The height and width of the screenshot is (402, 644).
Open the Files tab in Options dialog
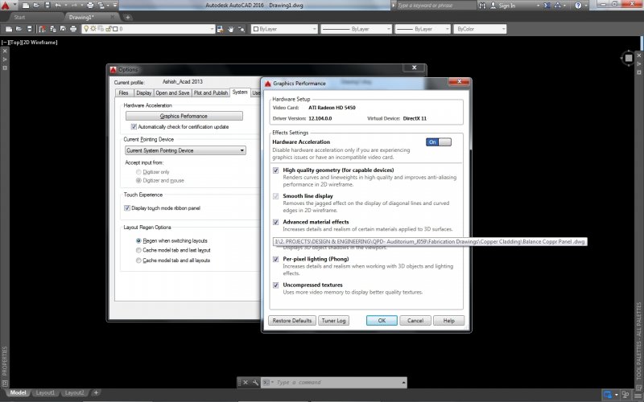(x=124, y=93)
